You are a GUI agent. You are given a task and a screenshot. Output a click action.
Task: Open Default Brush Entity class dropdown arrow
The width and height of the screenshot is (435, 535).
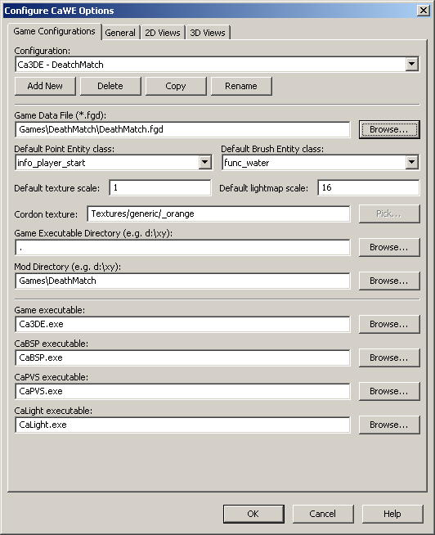[412, 163]
